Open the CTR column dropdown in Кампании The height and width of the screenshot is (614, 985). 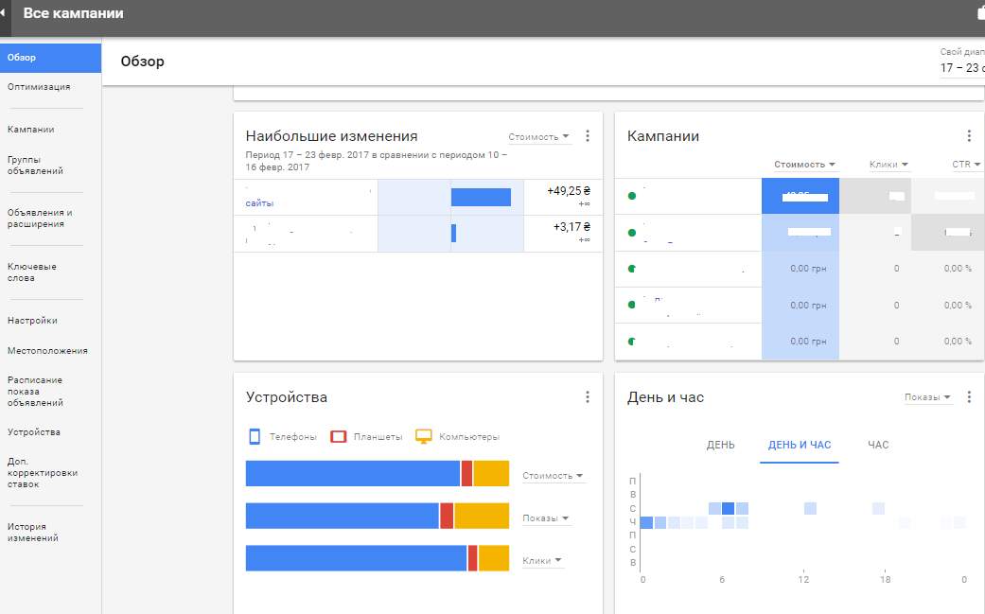966,165
